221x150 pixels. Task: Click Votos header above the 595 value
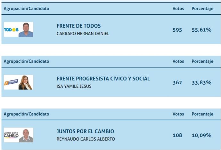178,9
